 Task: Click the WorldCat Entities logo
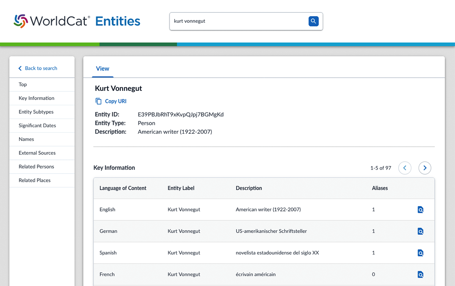(x=77, y=21)
